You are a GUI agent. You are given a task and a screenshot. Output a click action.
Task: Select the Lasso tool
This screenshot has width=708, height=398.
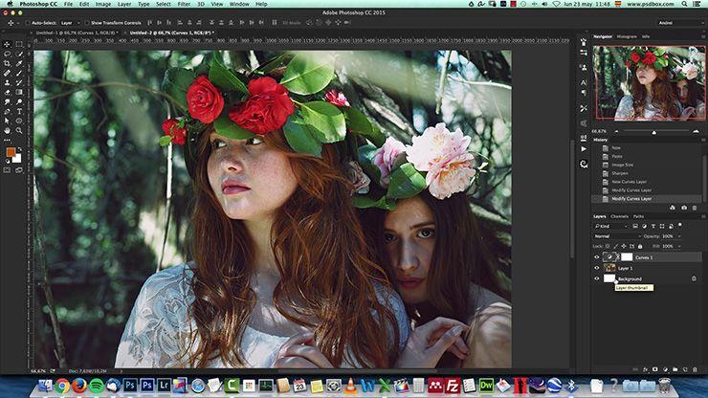coord(7,54)
